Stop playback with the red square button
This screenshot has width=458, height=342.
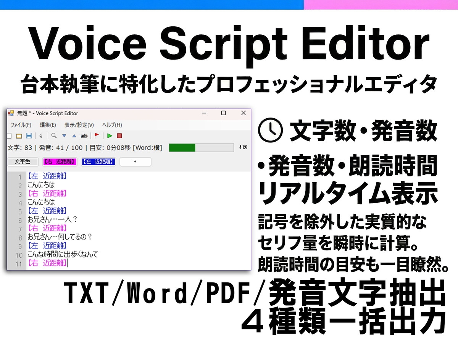(x=119, y=136)
